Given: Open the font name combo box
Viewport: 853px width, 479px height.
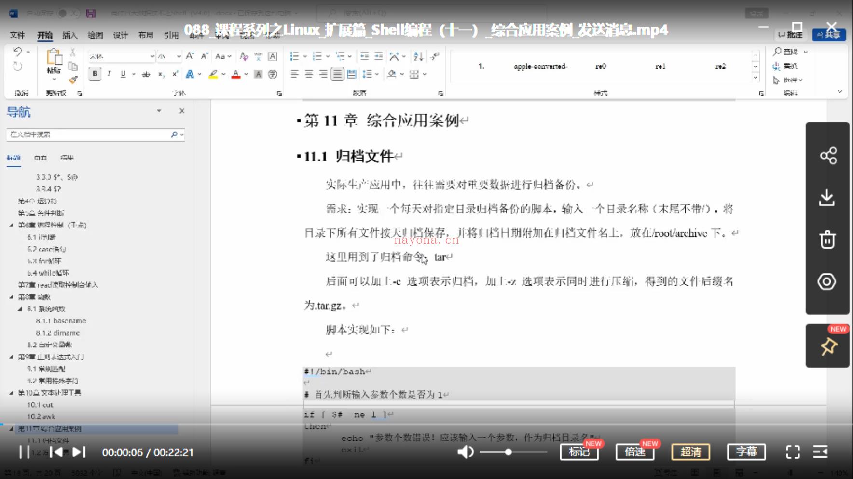Looking at the screenshot, I should pyautogui.click(x=122, y=56).
